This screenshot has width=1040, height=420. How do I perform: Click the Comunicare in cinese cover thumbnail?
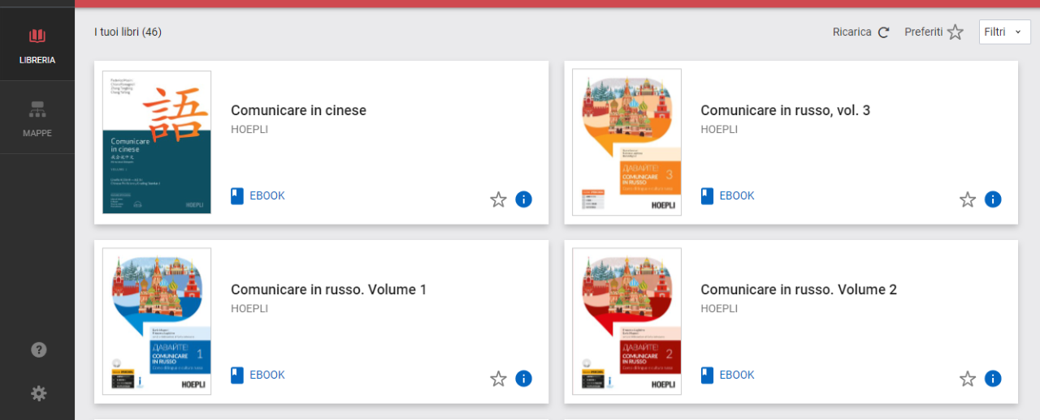click(x=157, y=143)
